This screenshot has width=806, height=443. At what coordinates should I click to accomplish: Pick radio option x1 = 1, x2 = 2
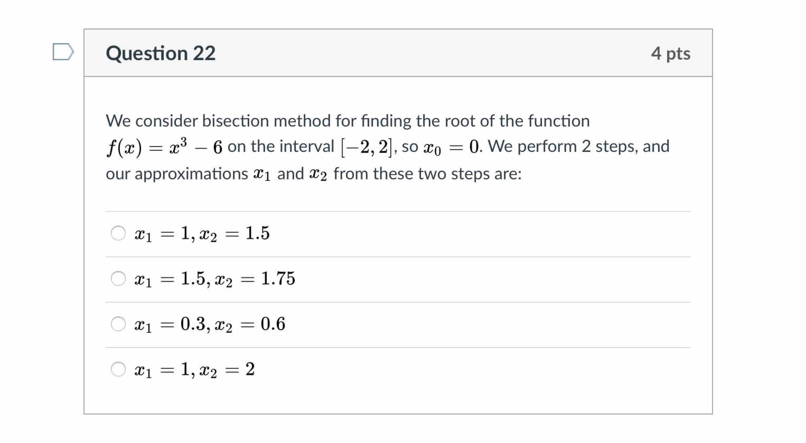coord(118,369)
